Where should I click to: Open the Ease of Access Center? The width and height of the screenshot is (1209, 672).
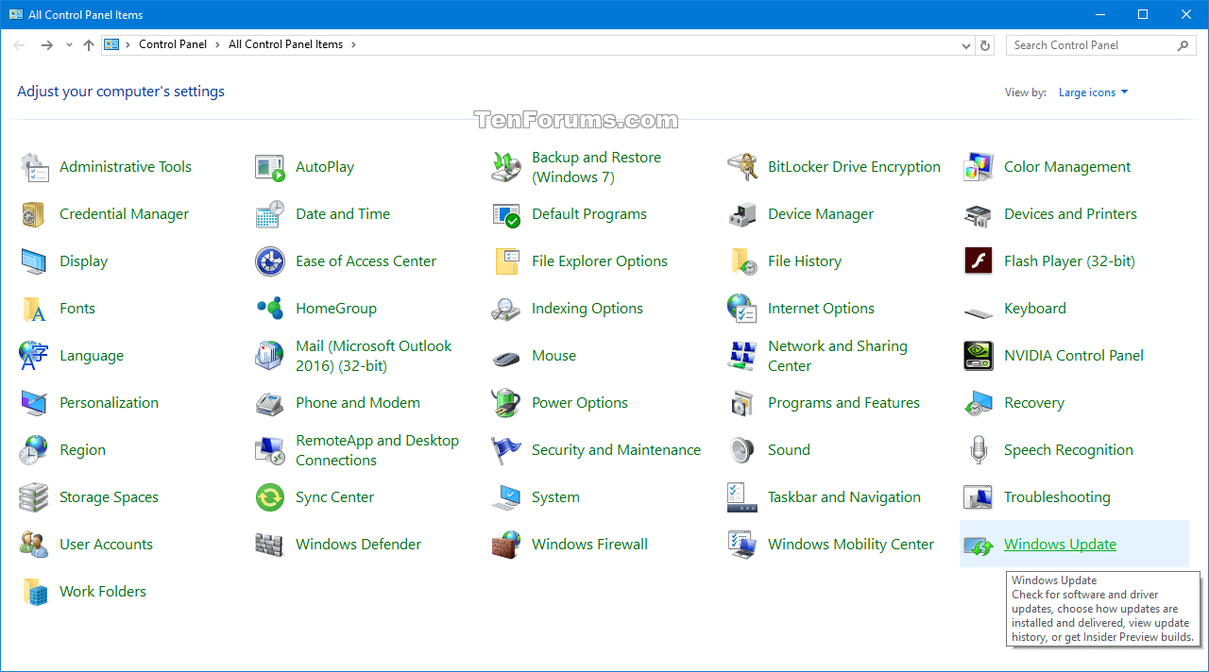[366, 260]
